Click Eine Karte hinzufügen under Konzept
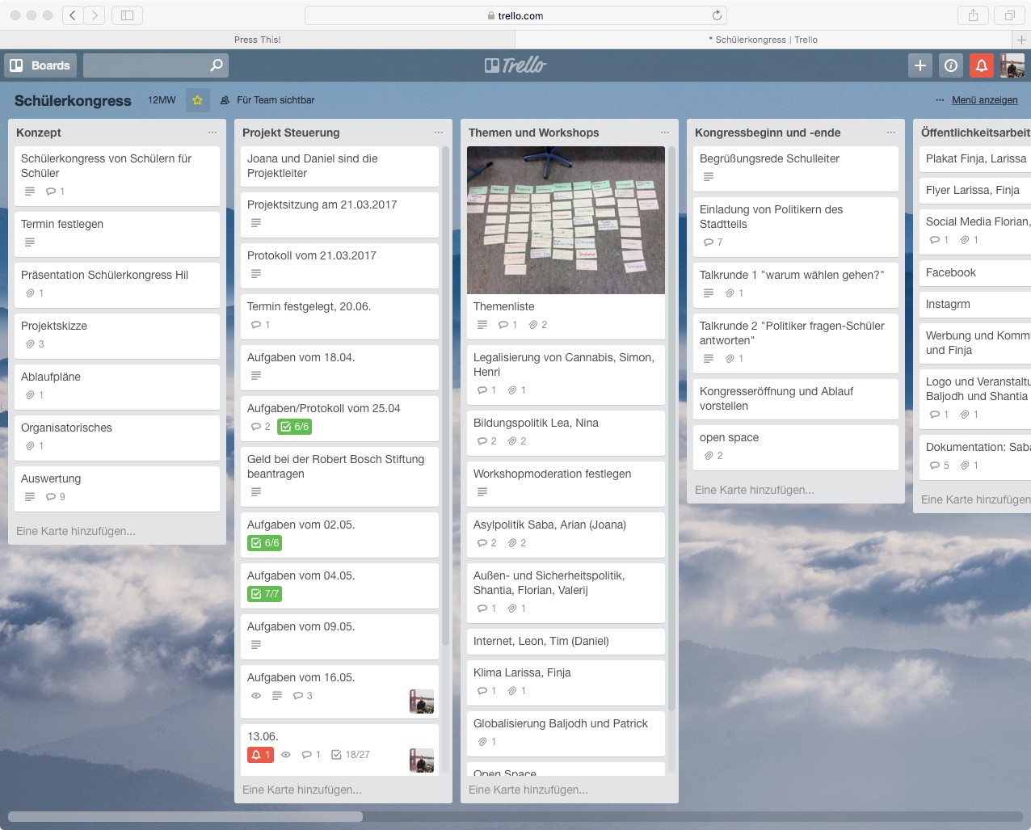The height and width of the screenshot is (830, 1031). point(76,531)
